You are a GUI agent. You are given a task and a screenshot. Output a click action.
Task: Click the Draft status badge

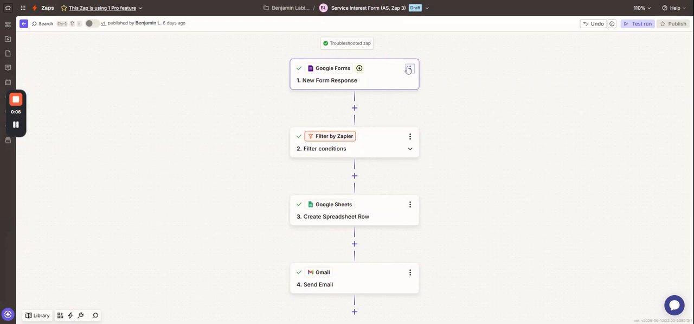pyautogui.click(x=415, y=8)
